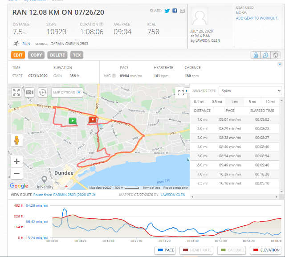The height and width of the screenshot is (257, 285).
Task: Click the red finish marker on map
Action: point(93,120)
